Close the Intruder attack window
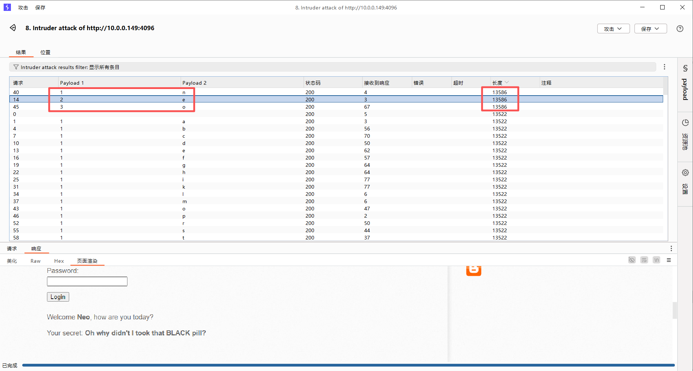The width and height of the screenshot is (693, 371). pos(682,7)
